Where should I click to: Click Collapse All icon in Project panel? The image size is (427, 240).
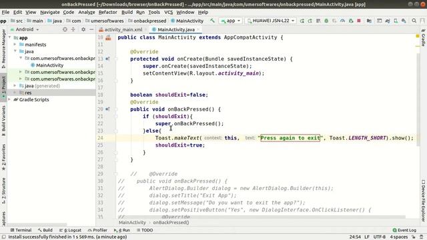tap(73, 29)
